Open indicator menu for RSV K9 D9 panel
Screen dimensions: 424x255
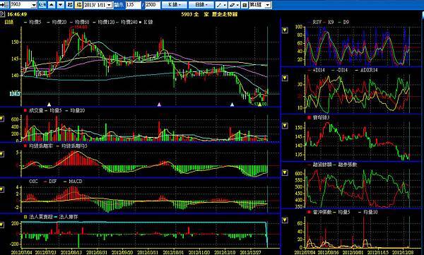(x=285, y=30)
